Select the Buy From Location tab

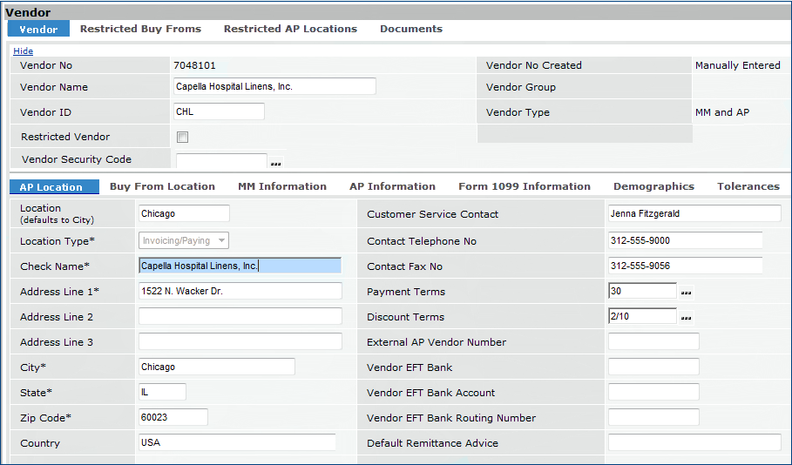pos(162,186)
